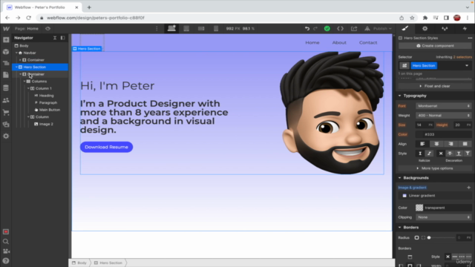Toggle underline text decoration
Screen dimensions: 475x267
[x=459, y=154]
